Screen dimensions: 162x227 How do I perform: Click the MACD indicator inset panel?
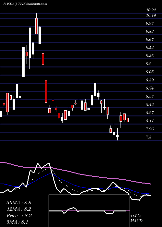89,211
